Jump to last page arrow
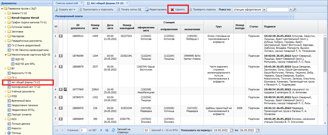Image resolution: width=328 pixels, height=135 pixels. point(107,130)
